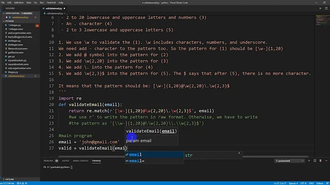
Task: Click the editor minimap preview
Action: pyautogui.click(x=322, y=20)
